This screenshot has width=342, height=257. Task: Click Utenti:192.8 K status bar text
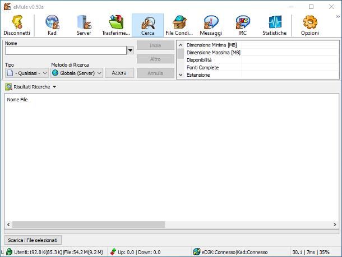(58, 252)
